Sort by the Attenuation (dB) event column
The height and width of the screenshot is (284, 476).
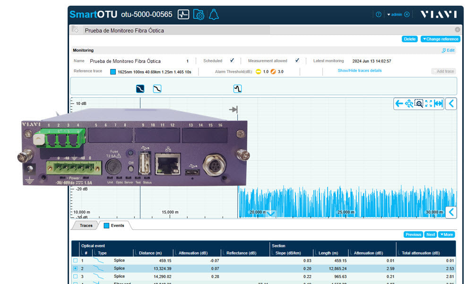pyautogui.click(x=193, y=253)
